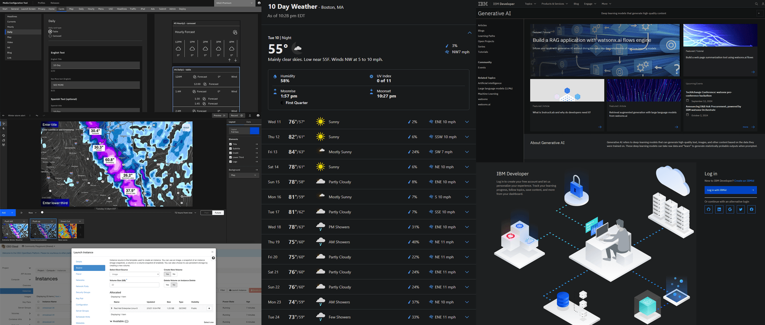The width and height of the screenshot is (765, 325).
Task: Click the arrow on the InstructLab article card
Action: tap(600, 127)
